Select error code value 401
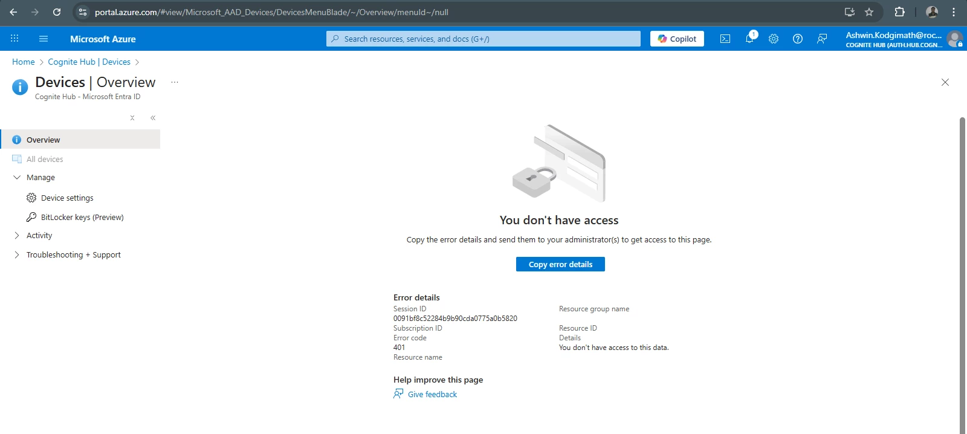The height and width of the screenshot is (434, 967). pyautogui.click(x=399, y=348)
